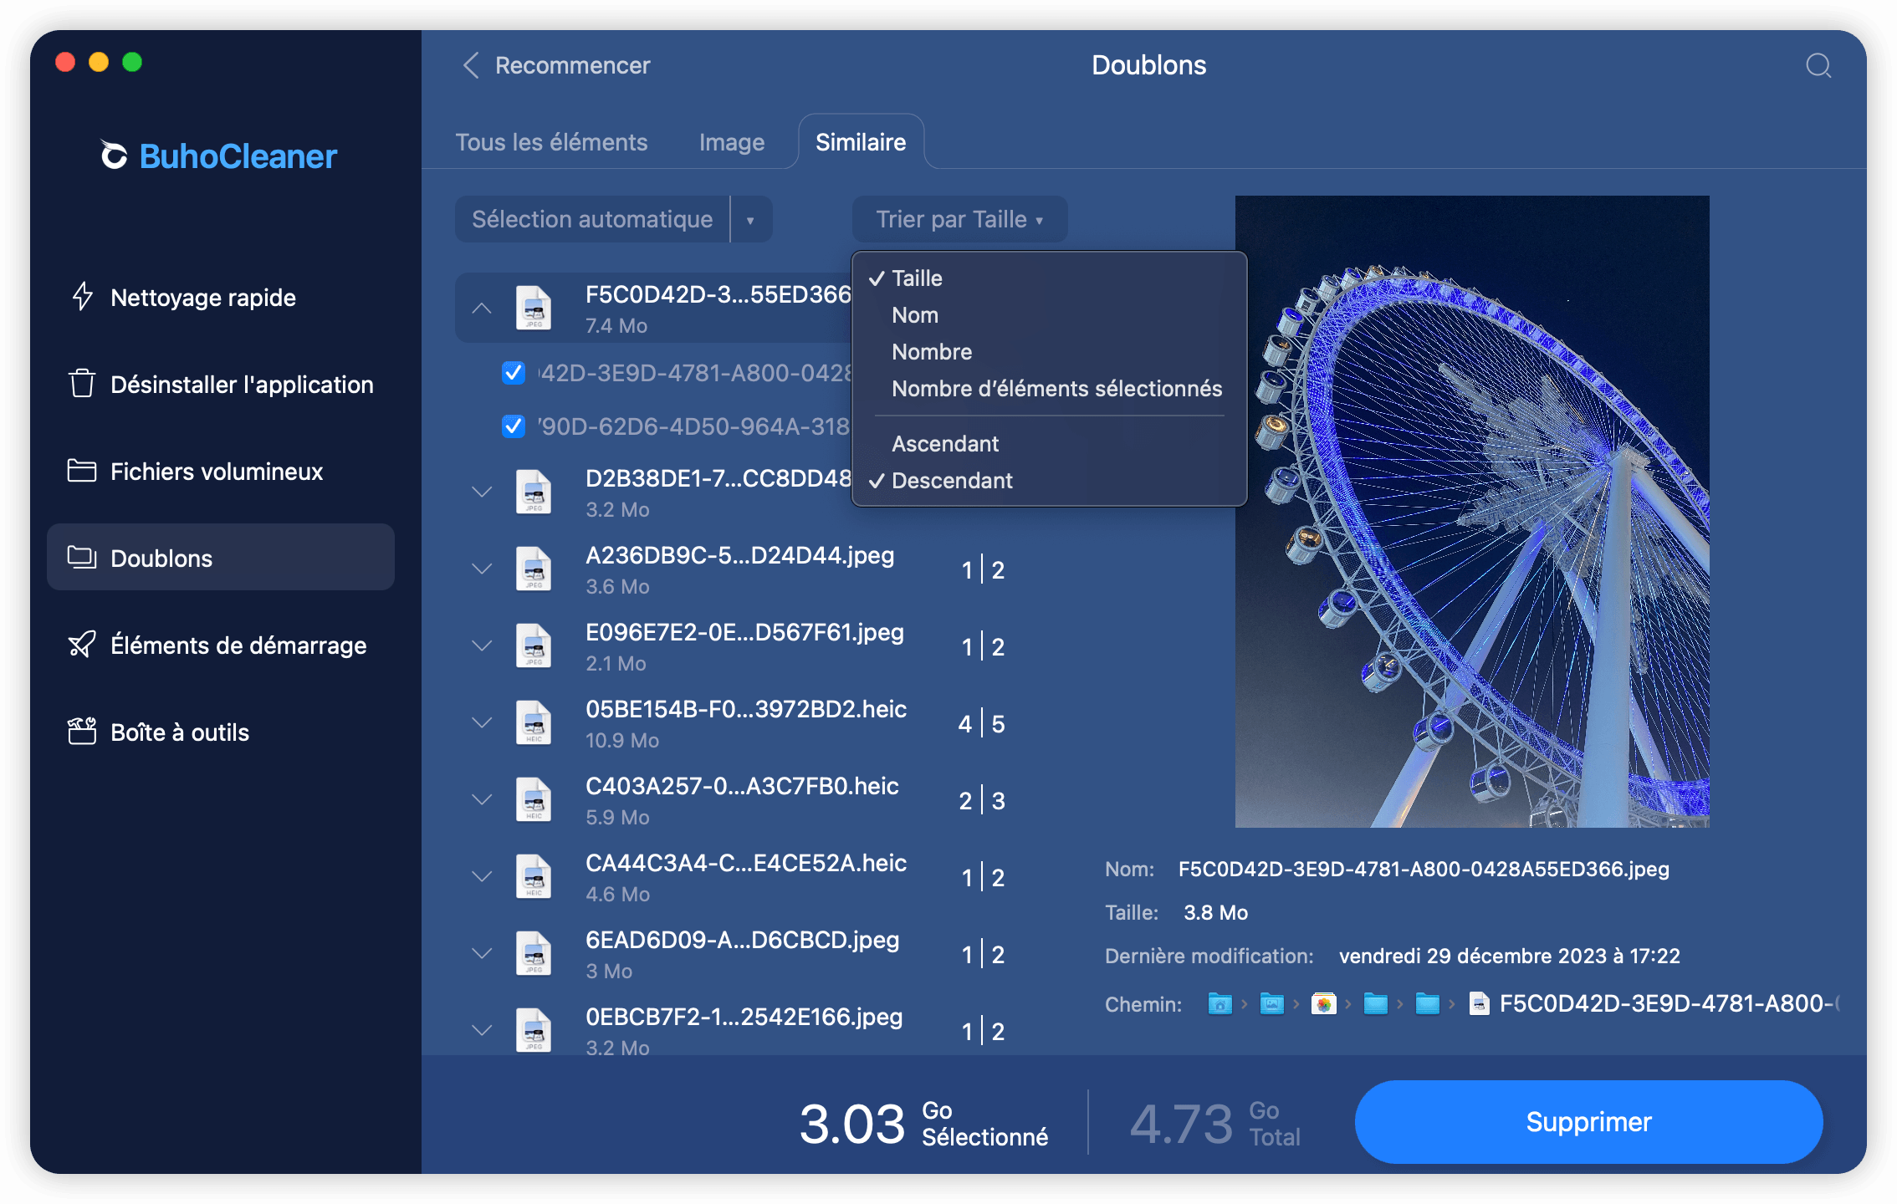The image size is (1897, 1204).
Task: Click the search magnifier icon
Action: tap(1818, 65)
